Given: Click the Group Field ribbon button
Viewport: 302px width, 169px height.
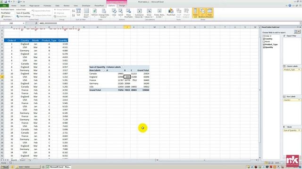Looking at the screenshot, I should tap(60, 16).
